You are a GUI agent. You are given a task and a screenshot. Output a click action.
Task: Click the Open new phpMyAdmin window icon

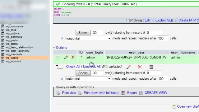(x=174, y=107)
